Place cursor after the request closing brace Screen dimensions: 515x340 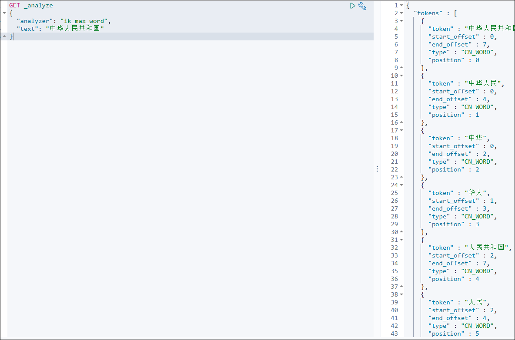click(13, 36)
